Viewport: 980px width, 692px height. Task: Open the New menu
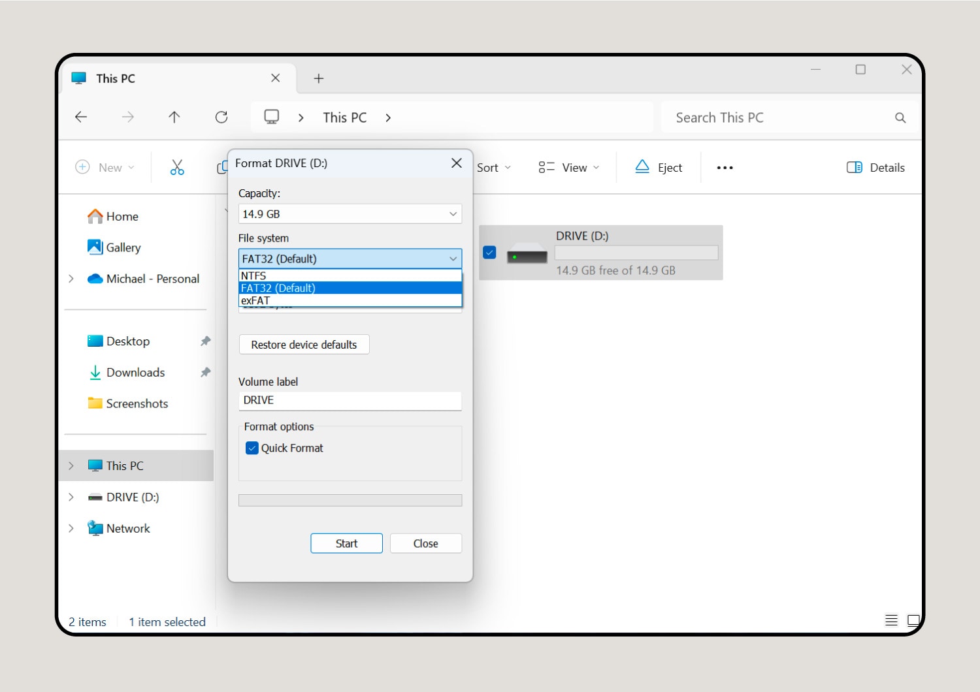point(105,167)
